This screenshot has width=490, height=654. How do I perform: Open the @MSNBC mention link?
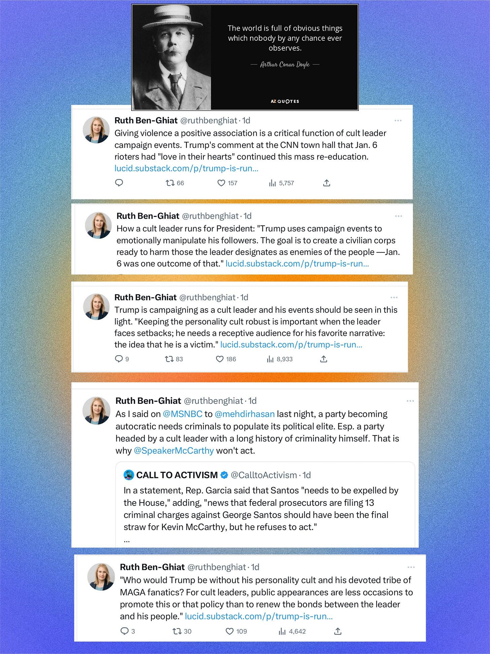click(x=183, y=414)
